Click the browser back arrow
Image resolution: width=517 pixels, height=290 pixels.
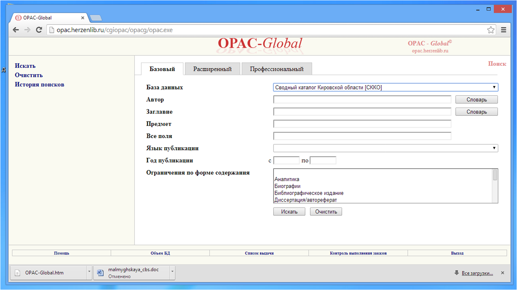tap(16, 30)
